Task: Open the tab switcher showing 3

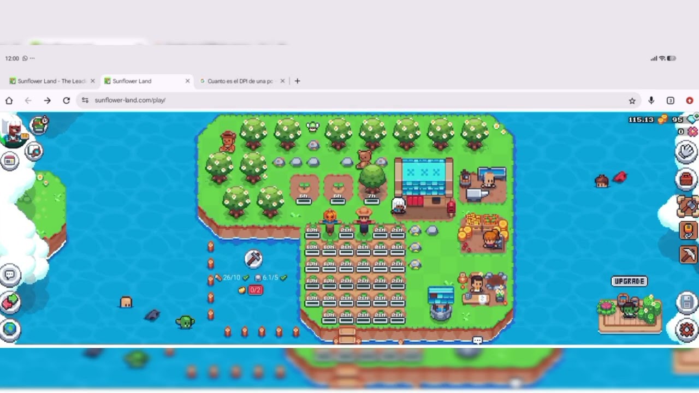Action: [670, 100]
